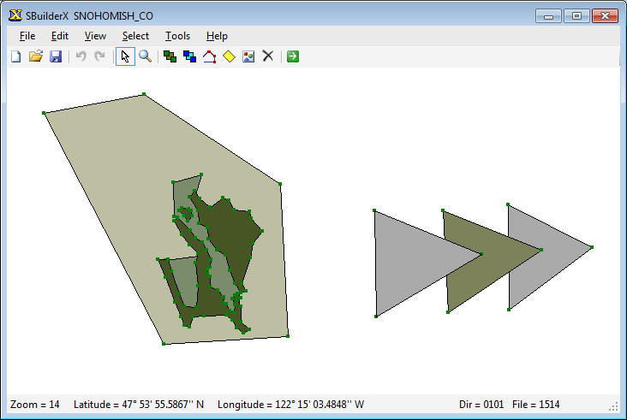Click the yellow diamond object icon

coord(229,56)
